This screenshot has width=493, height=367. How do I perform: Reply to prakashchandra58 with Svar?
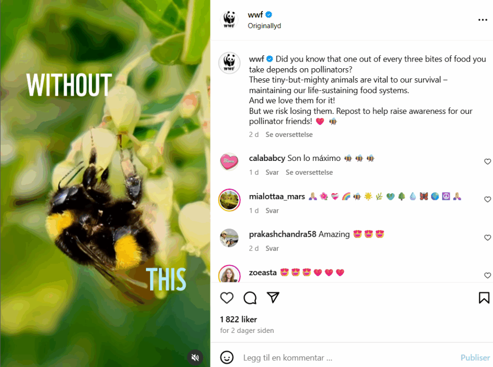point(272,248)
